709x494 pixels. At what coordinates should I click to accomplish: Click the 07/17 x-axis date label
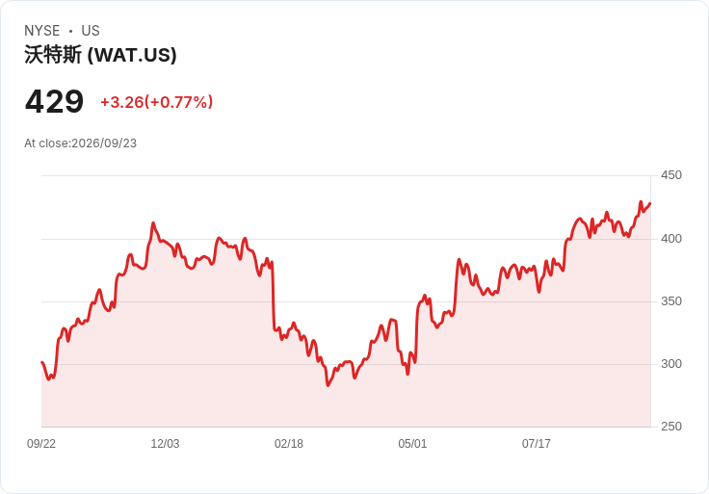[537, 444]
